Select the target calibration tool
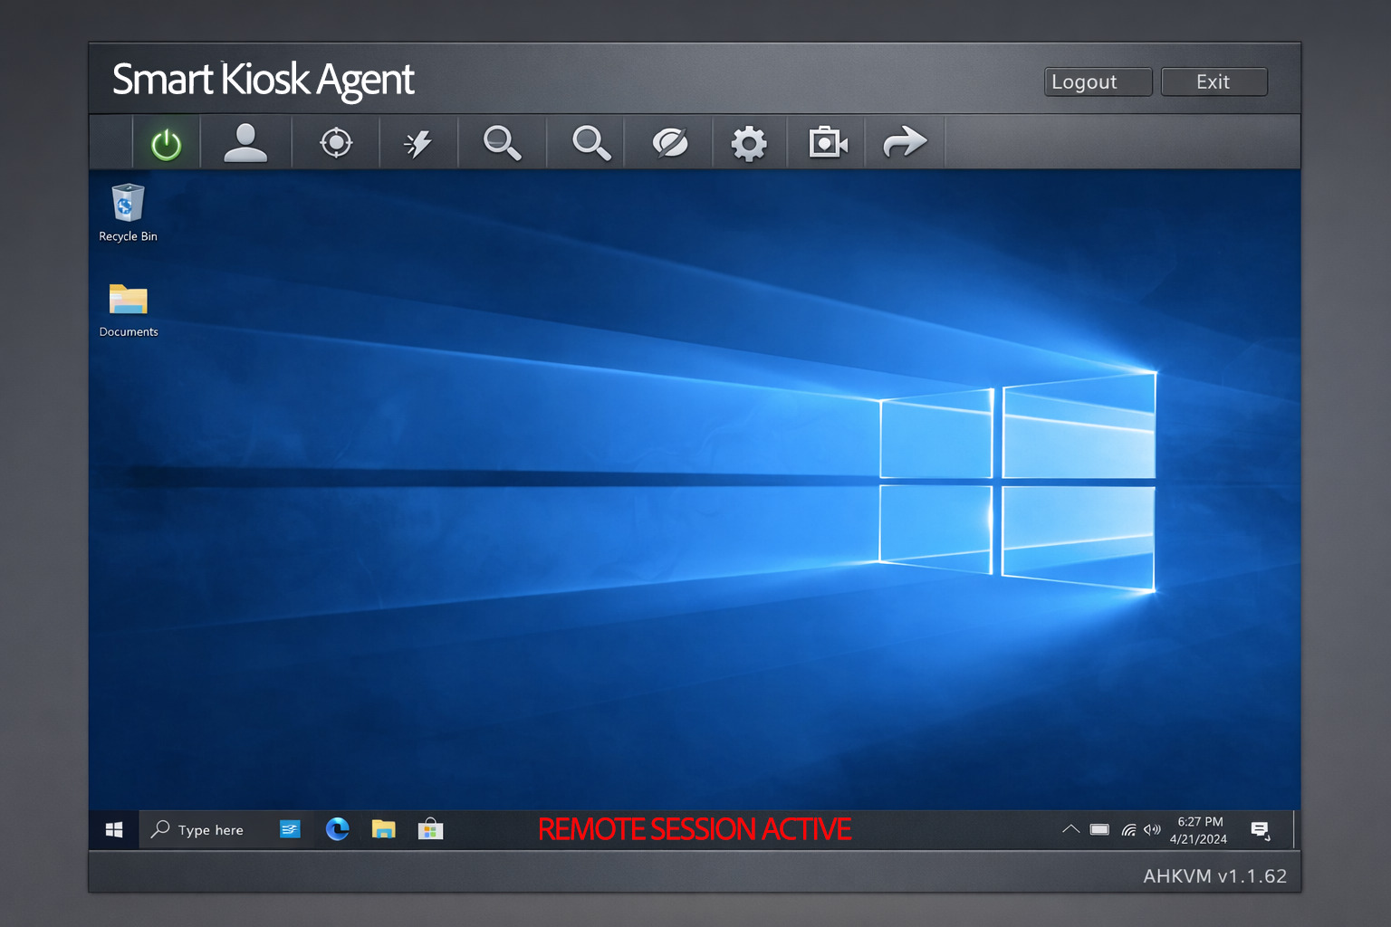 pos(336,142)
